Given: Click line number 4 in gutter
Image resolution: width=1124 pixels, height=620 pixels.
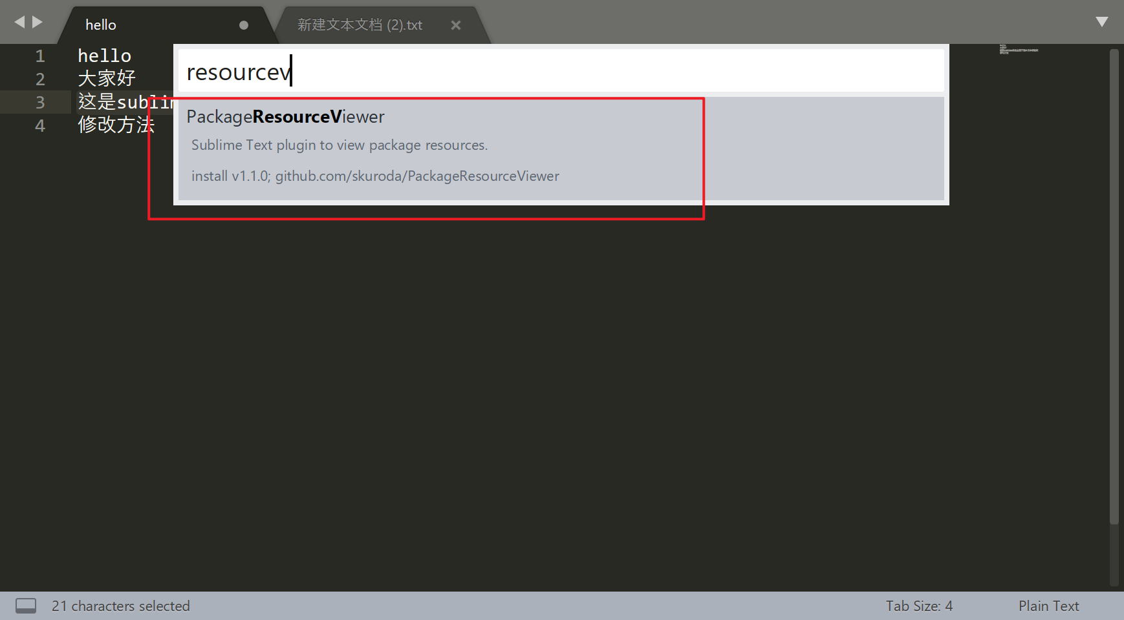Looking at the screenshot, I should pos(40,125).
